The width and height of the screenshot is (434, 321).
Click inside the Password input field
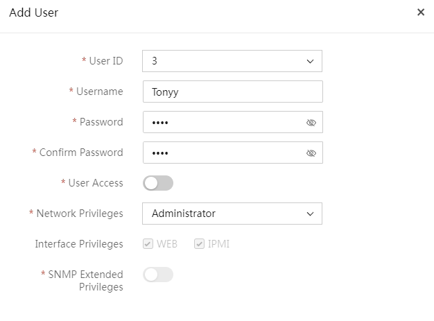coord(233,122)
